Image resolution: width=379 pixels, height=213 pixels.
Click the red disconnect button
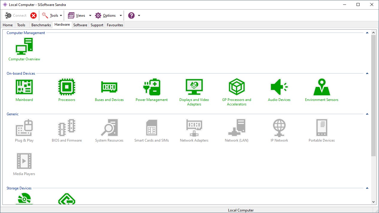33,15
